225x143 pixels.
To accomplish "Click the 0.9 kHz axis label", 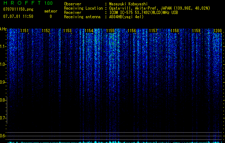I will point(3,82).
